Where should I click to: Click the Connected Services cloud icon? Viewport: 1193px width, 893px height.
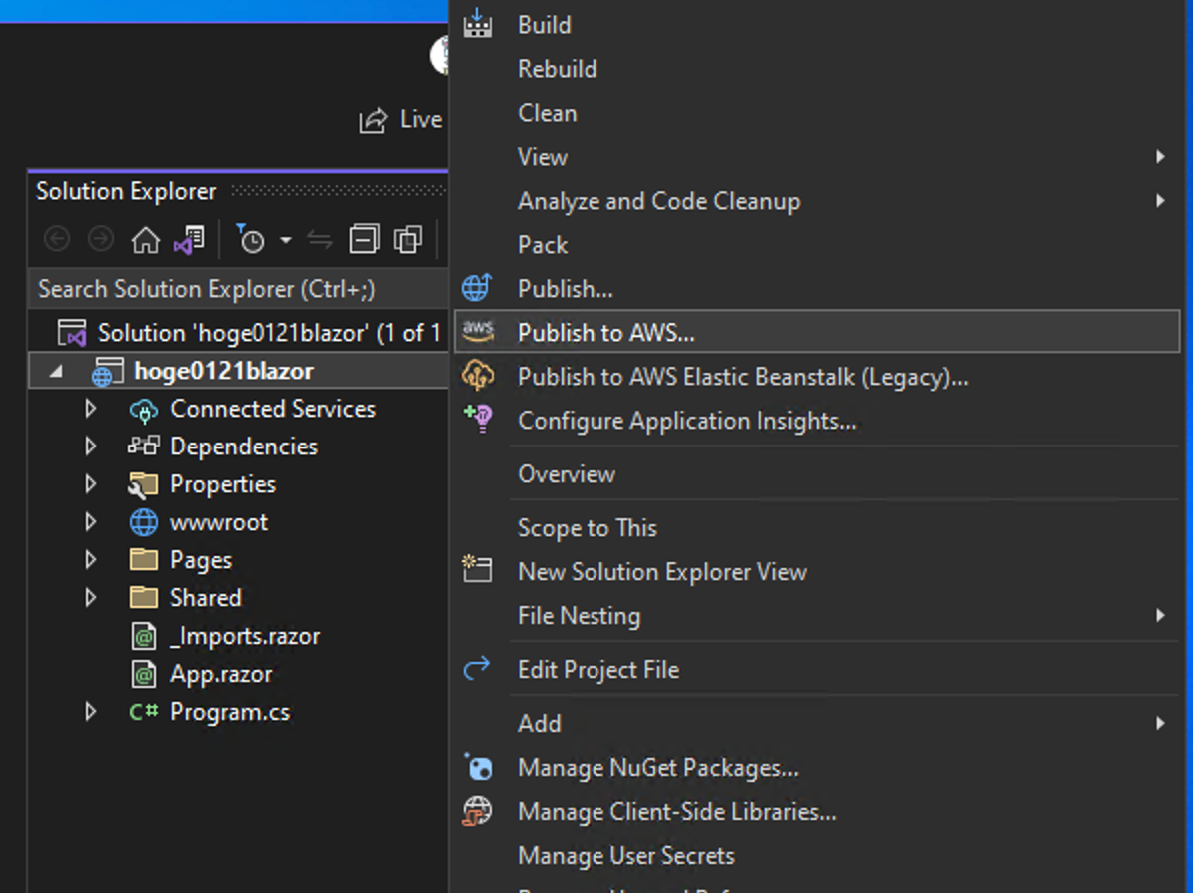[x=144, y=410]
